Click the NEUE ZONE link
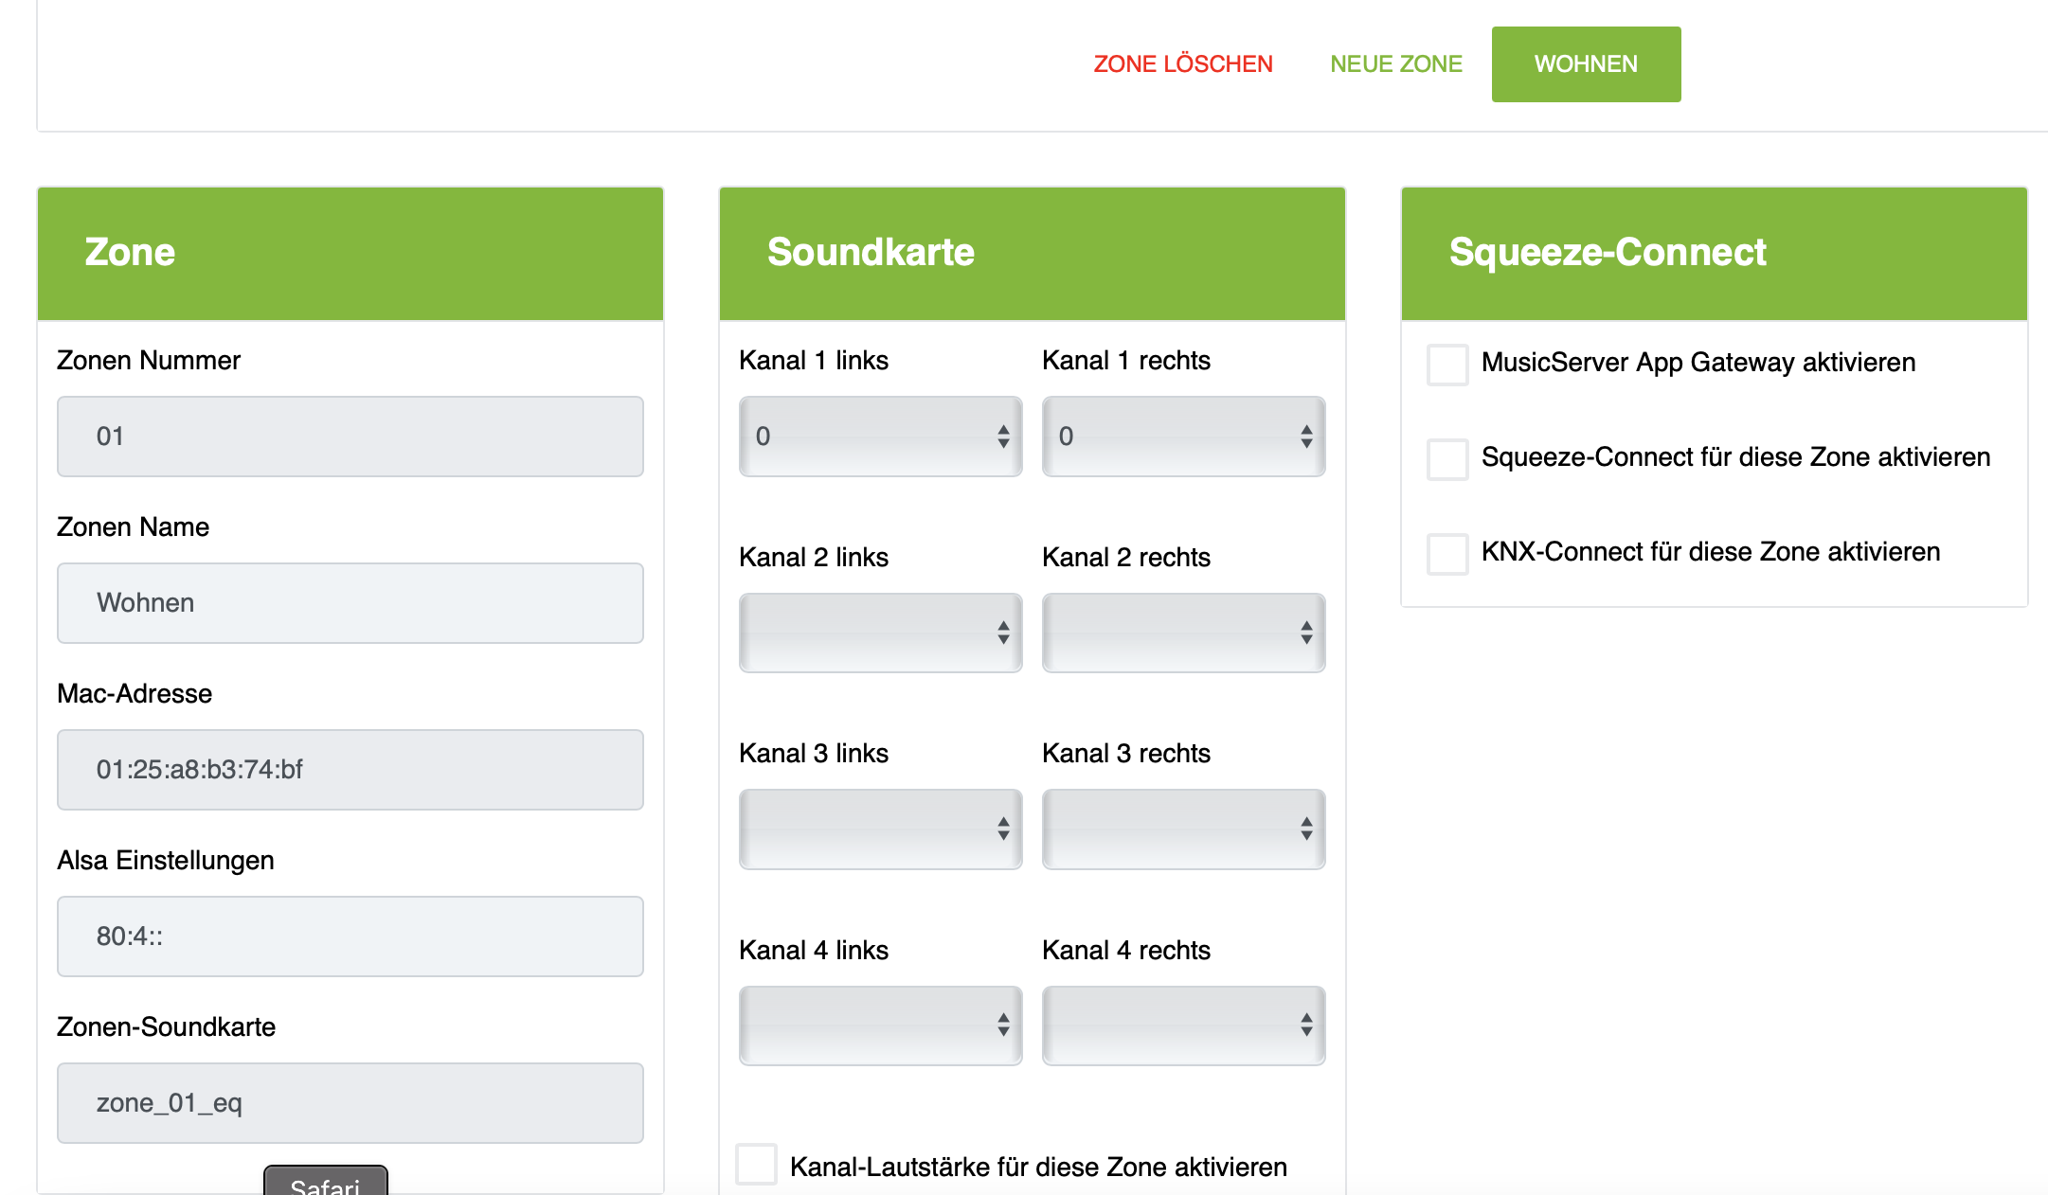This screenshot has width=2048, height=1195. [x=1395, y=64]
